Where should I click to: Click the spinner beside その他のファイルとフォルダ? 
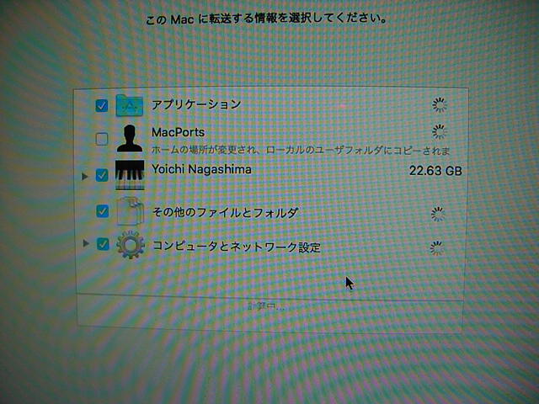[438, 214]
